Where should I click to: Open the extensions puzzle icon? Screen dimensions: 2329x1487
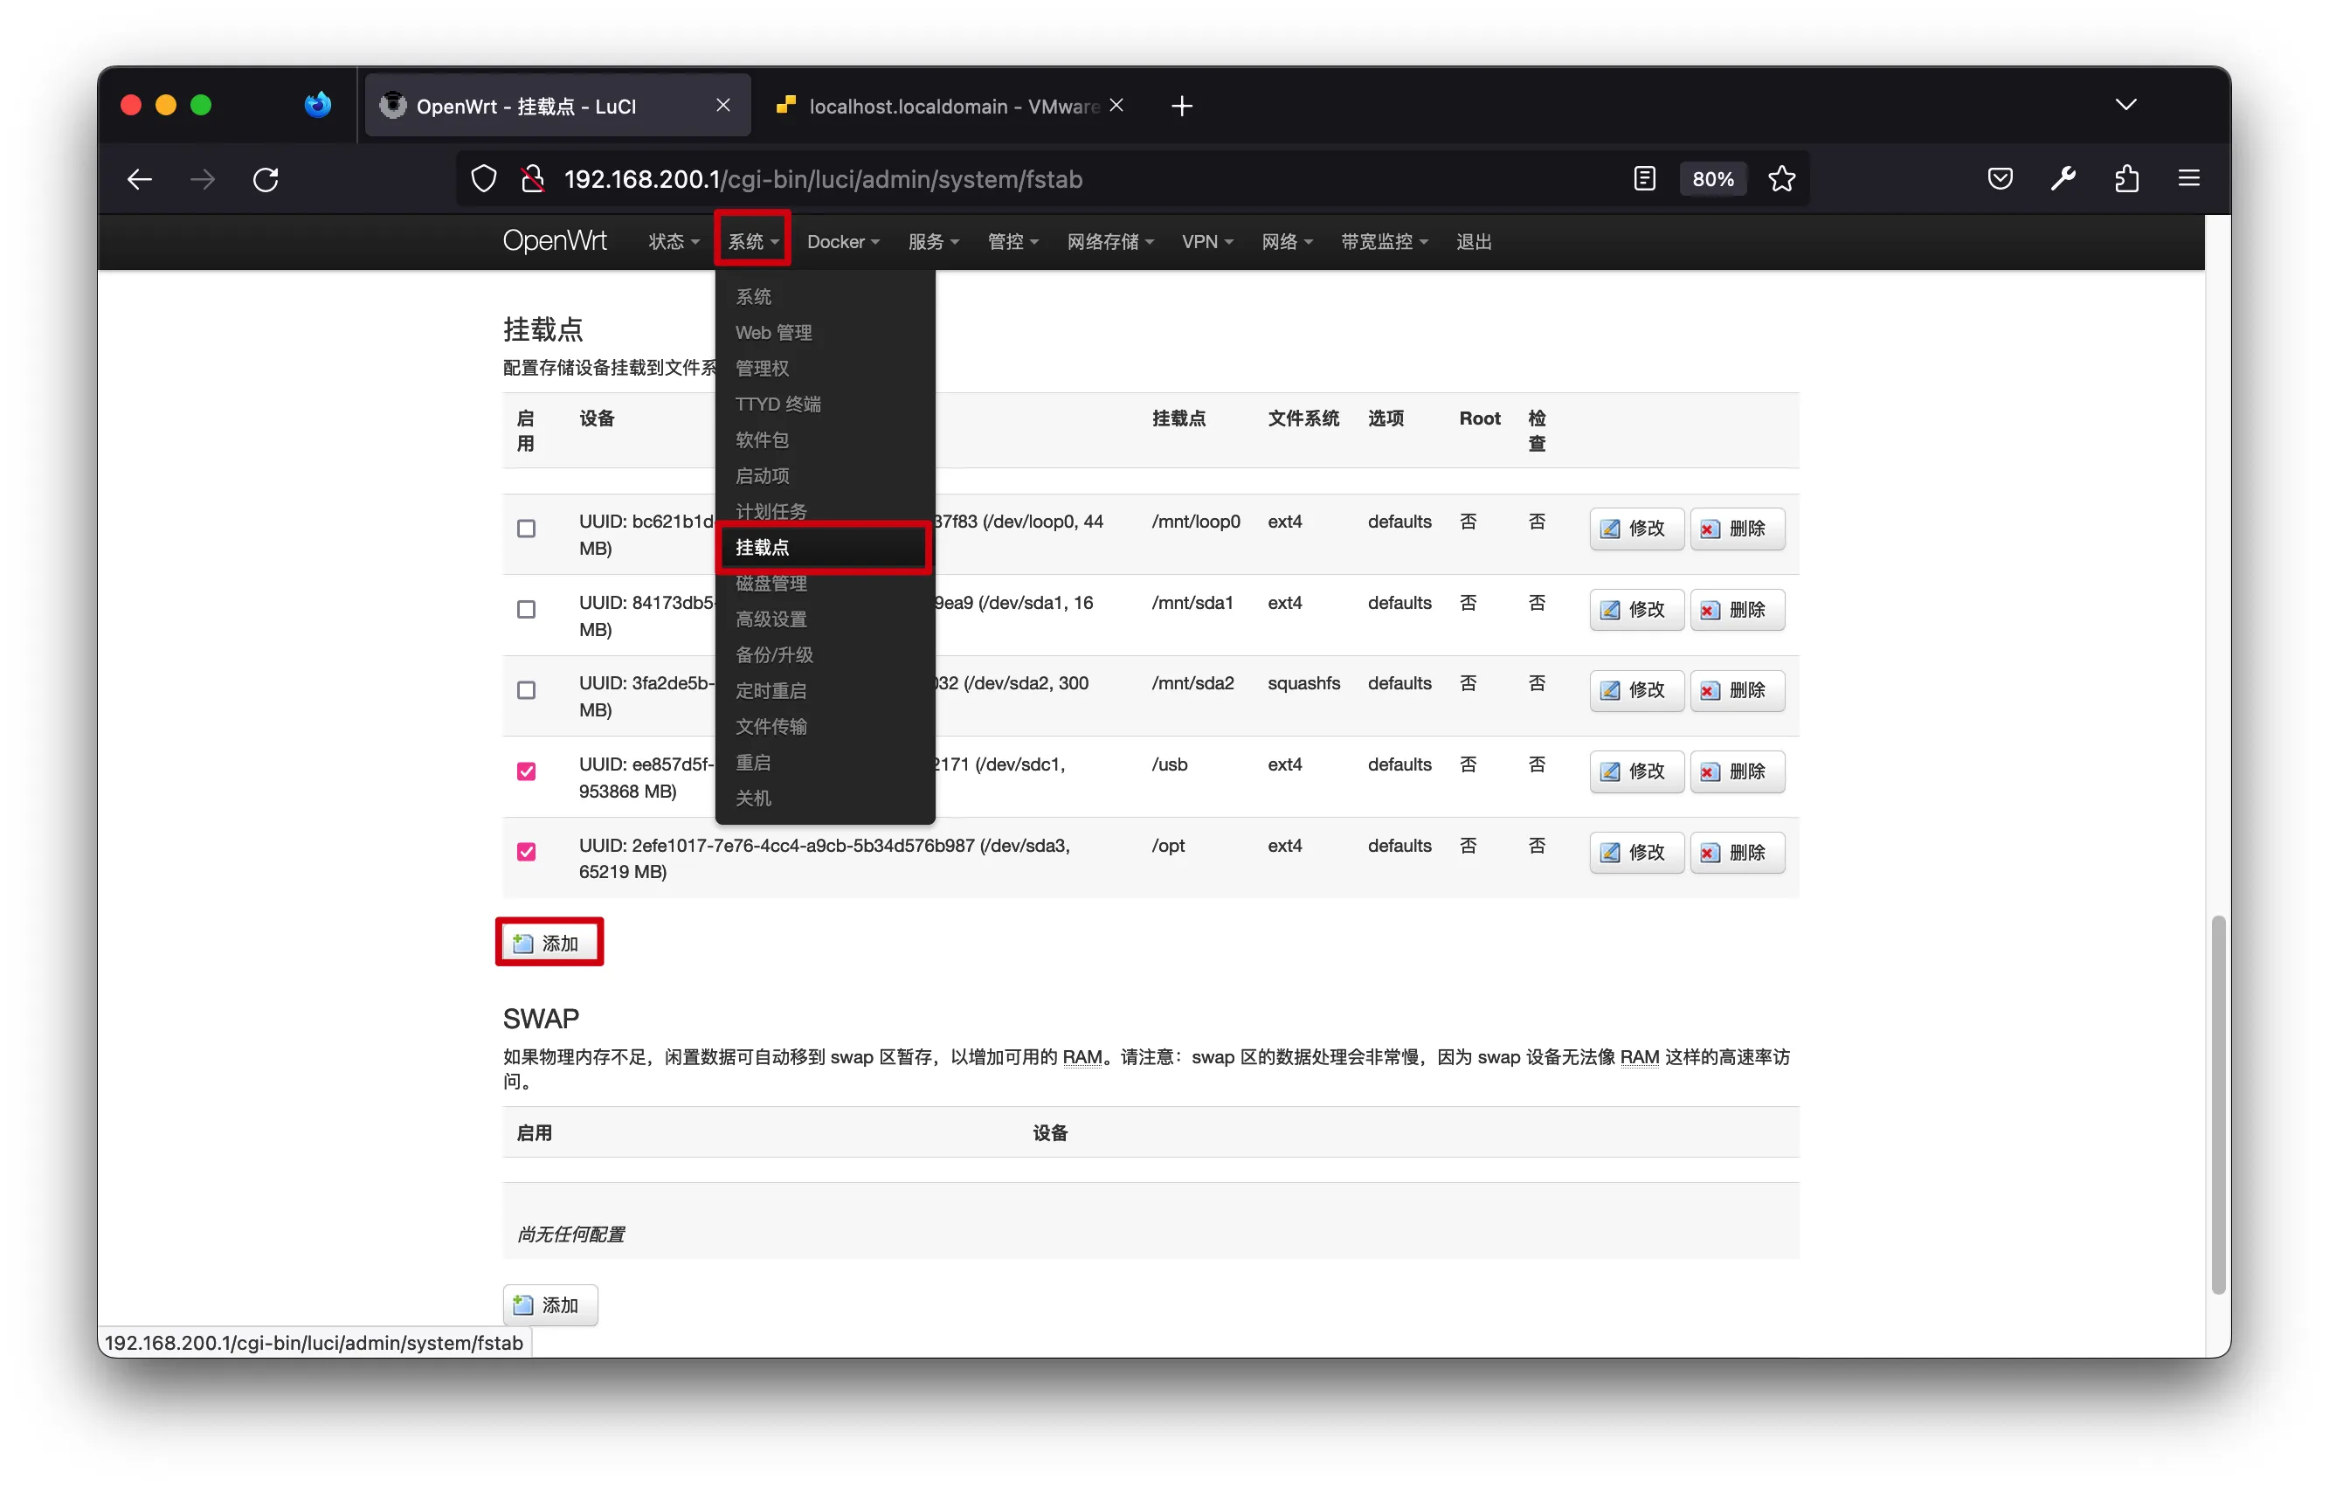click(2126, 179)
